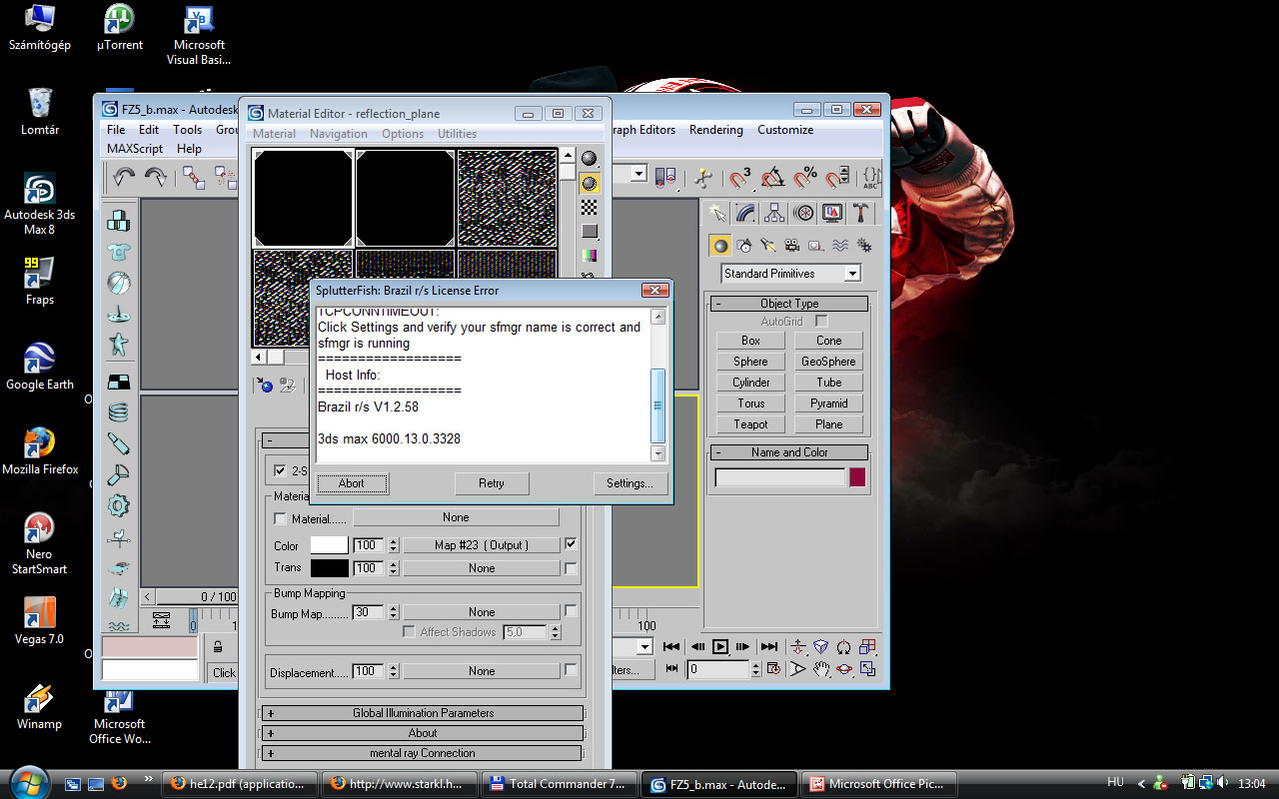The image size is (1279, 799).
Task: Toggle the Angle Snap magnet icon
Action: (x=772, y=178)
